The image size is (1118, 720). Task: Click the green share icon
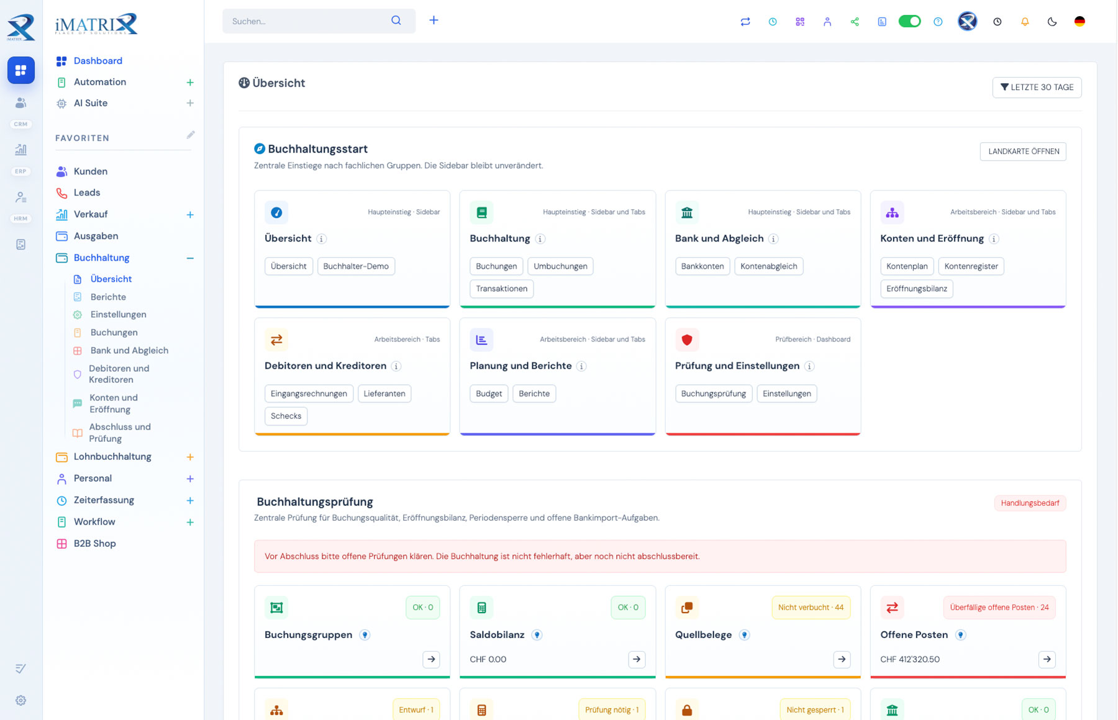pyautogui.click(x=855, y=22)
